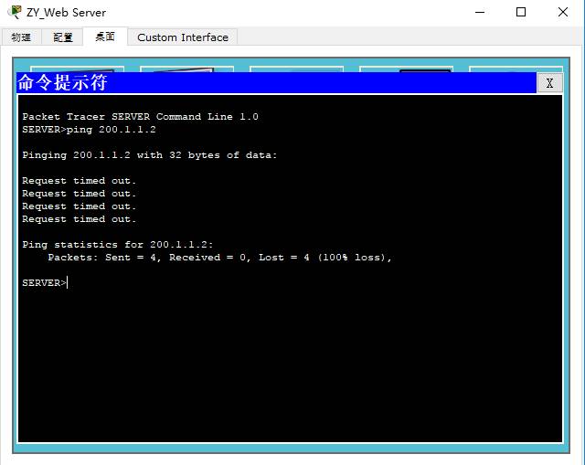This screenshot has height=465, width=585.
Task: Close the ZY_Web Server window
Action: pos(563,12)
